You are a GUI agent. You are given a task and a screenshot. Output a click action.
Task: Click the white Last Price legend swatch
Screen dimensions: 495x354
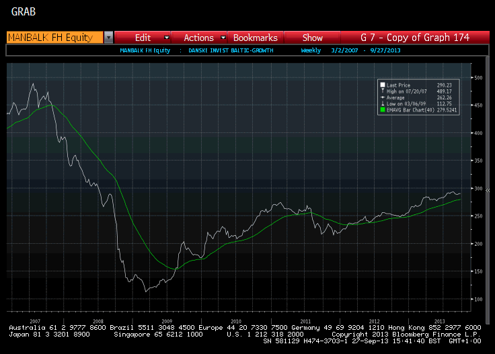click(x=382, y=85)
